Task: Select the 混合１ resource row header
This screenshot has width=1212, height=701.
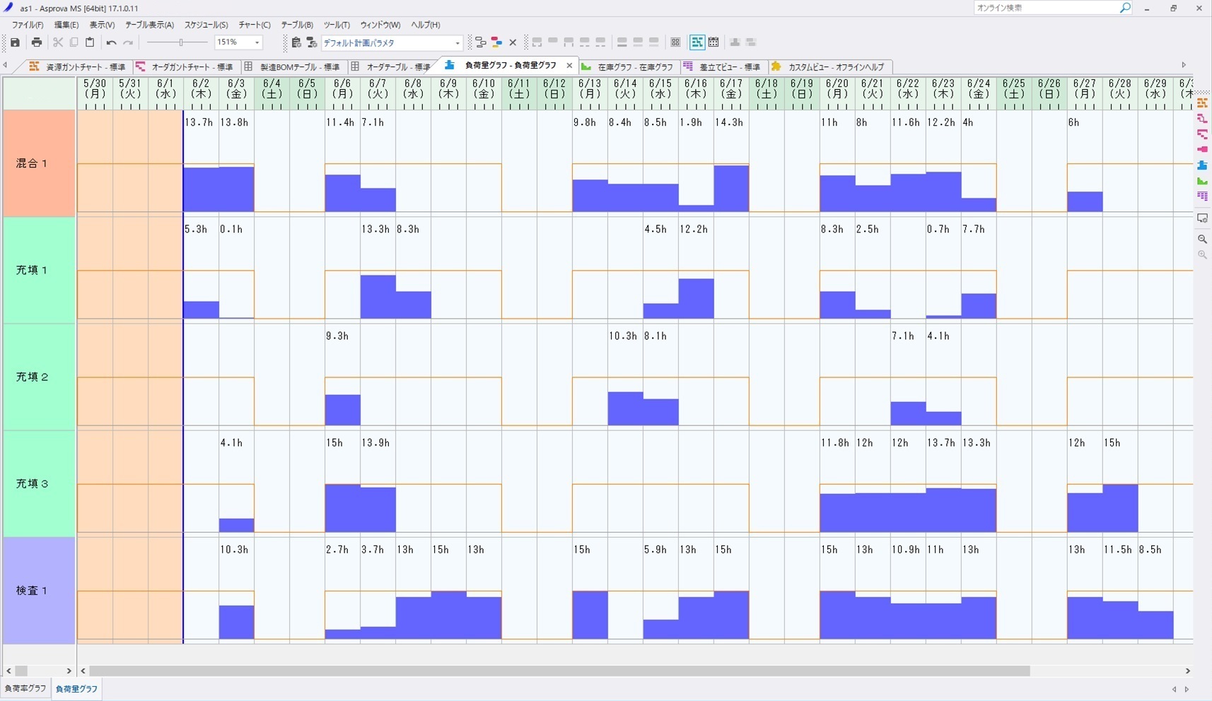Action: 39,163
